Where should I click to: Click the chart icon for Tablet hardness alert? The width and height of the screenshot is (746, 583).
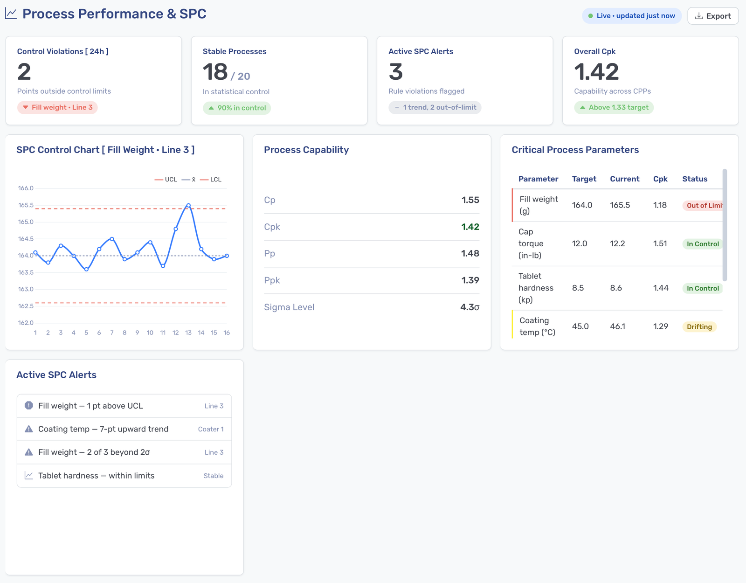pyautogui.click(x=28, y=476)
